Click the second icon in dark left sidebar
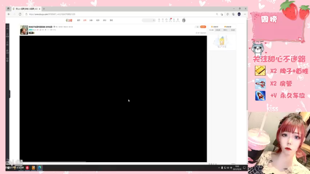The width and height of the screenshot is (310, 174). tap(7, 35)
